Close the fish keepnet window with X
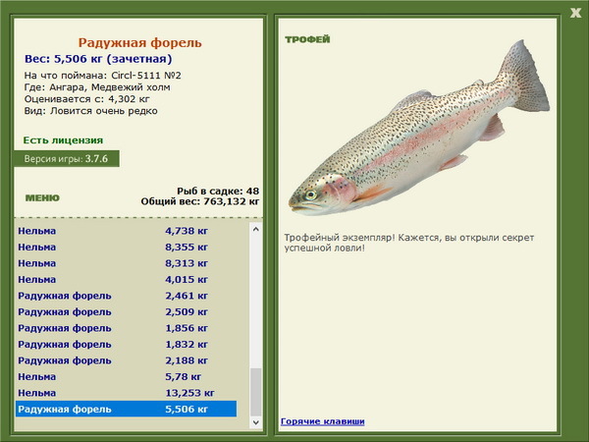Screen dimensions: 589x442 pyautogui.click(x=575, y=13)
